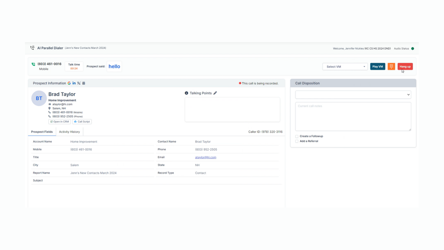
Task: Open the prospect's LinkedIn icon
Action: pyautogui.click(x=74, y=83)
